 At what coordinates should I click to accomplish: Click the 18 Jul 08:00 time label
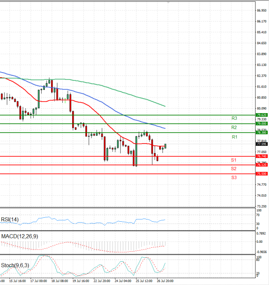60,281
